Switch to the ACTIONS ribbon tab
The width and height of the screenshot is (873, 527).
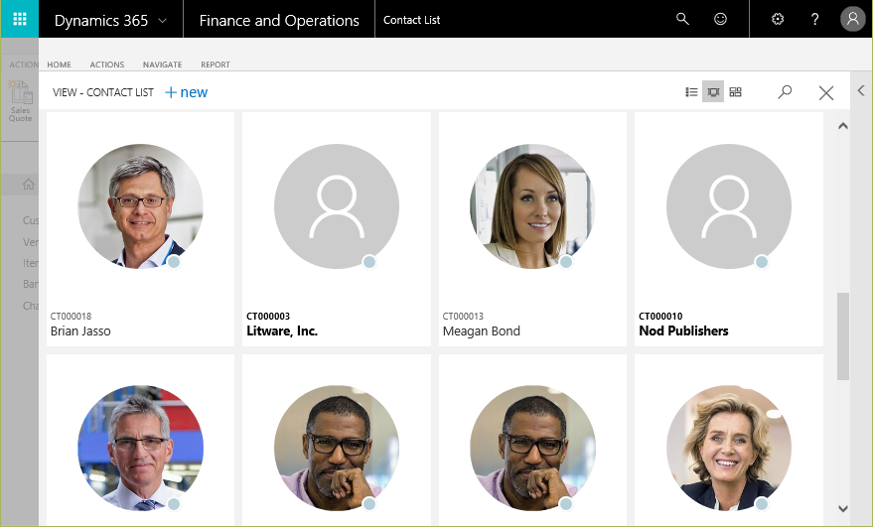click(107, 65)
